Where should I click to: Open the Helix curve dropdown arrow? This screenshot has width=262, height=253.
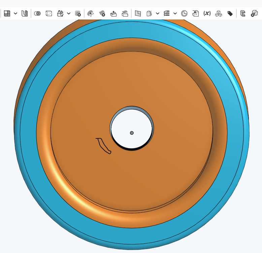click(x=175, y=13)
